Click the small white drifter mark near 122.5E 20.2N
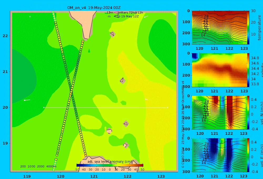The width and height of the screenshot is (263, 179). tap(146, 100)
